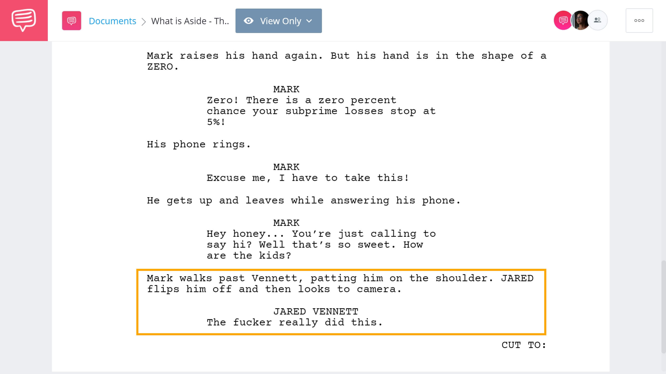Expand the Documents breadcrumb navigation
This screenshot has width=666, height=374.
click(112, 21)
